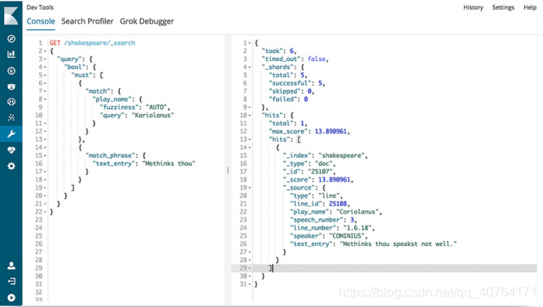Switch to the Grok Debugger tab
The width and height of the screenshot is (543, 307).
[x=147, y=21]
